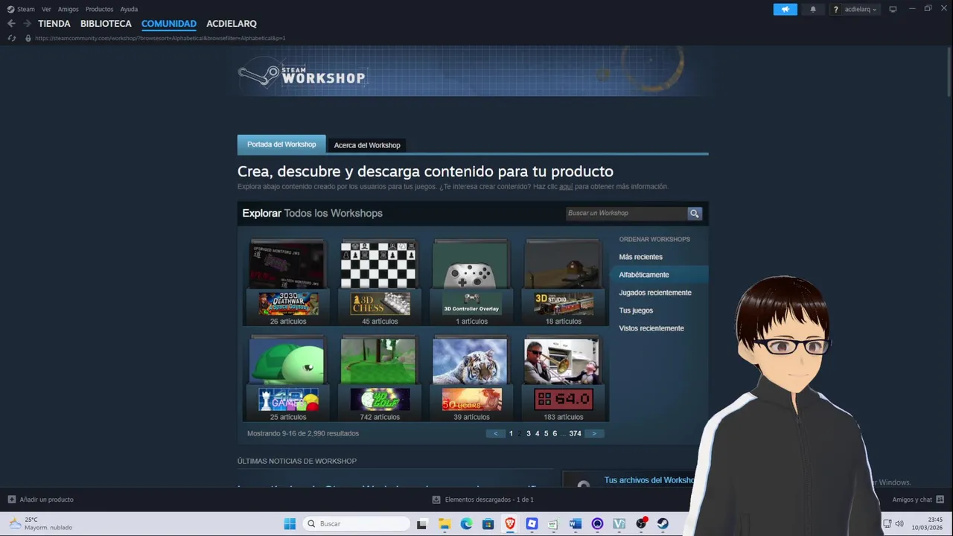953x536 pixels.
Task: Click the taskbar Buscar search box
Action: 356,523
